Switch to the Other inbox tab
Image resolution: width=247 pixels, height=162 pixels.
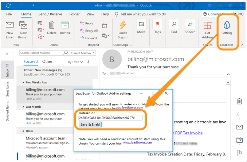[x=47, y=62]
